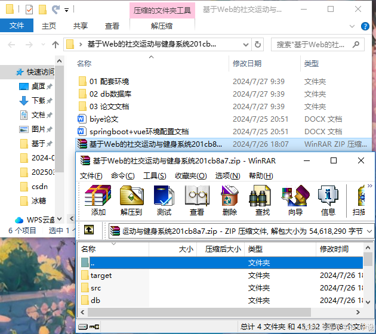
Task: Open Downloads (下载) in quick access
Action: pos(35,101)
